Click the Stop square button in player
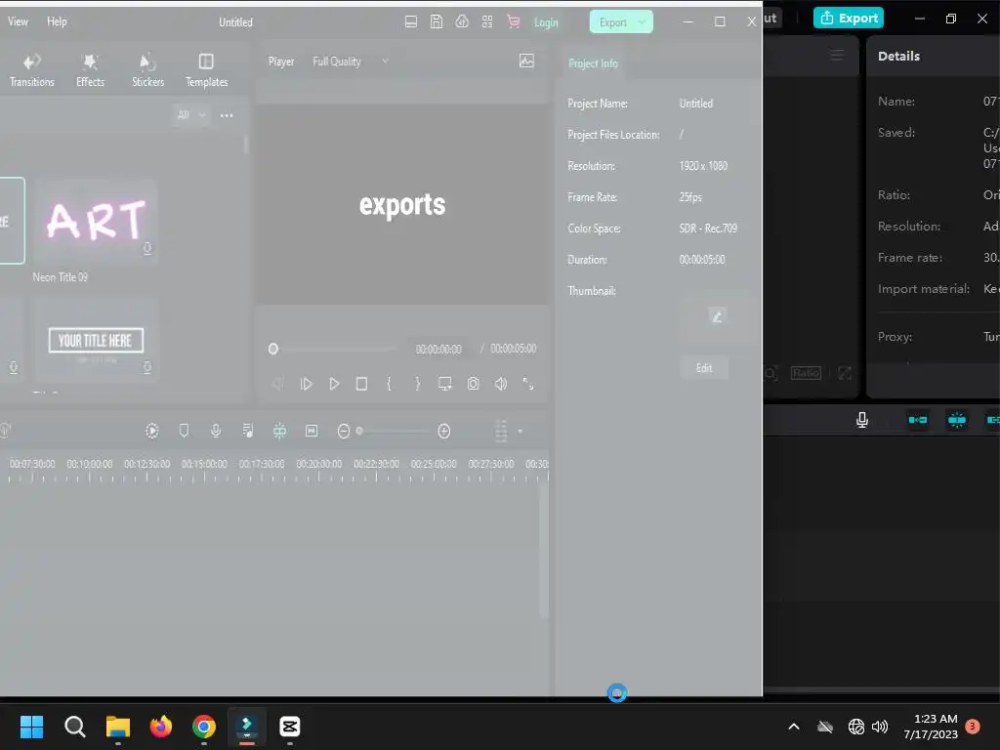Viewport: 1000px width, 750px height. pyautogui.click(x=361, y=384)
